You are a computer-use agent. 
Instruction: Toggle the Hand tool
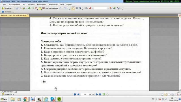click(73, 8)
